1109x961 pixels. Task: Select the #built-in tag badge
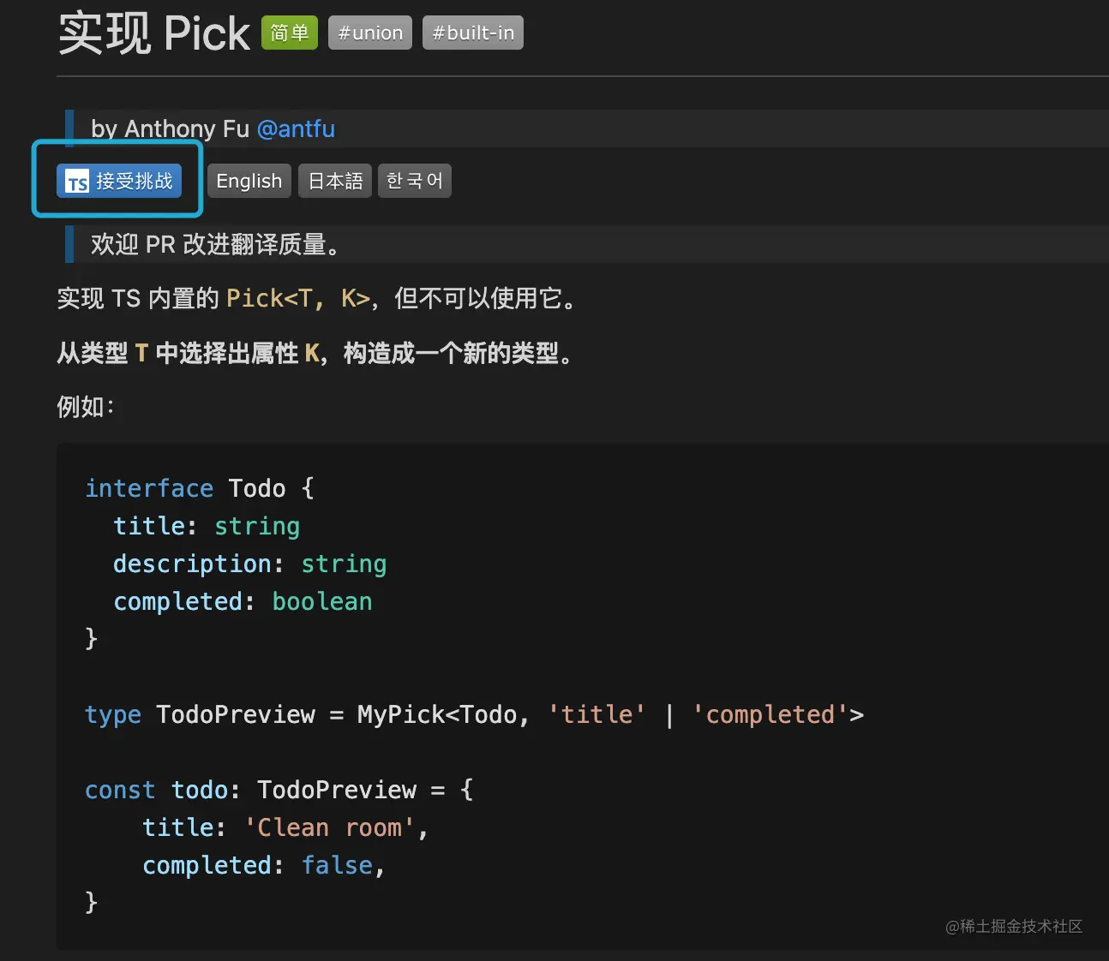tap(473, 33)
